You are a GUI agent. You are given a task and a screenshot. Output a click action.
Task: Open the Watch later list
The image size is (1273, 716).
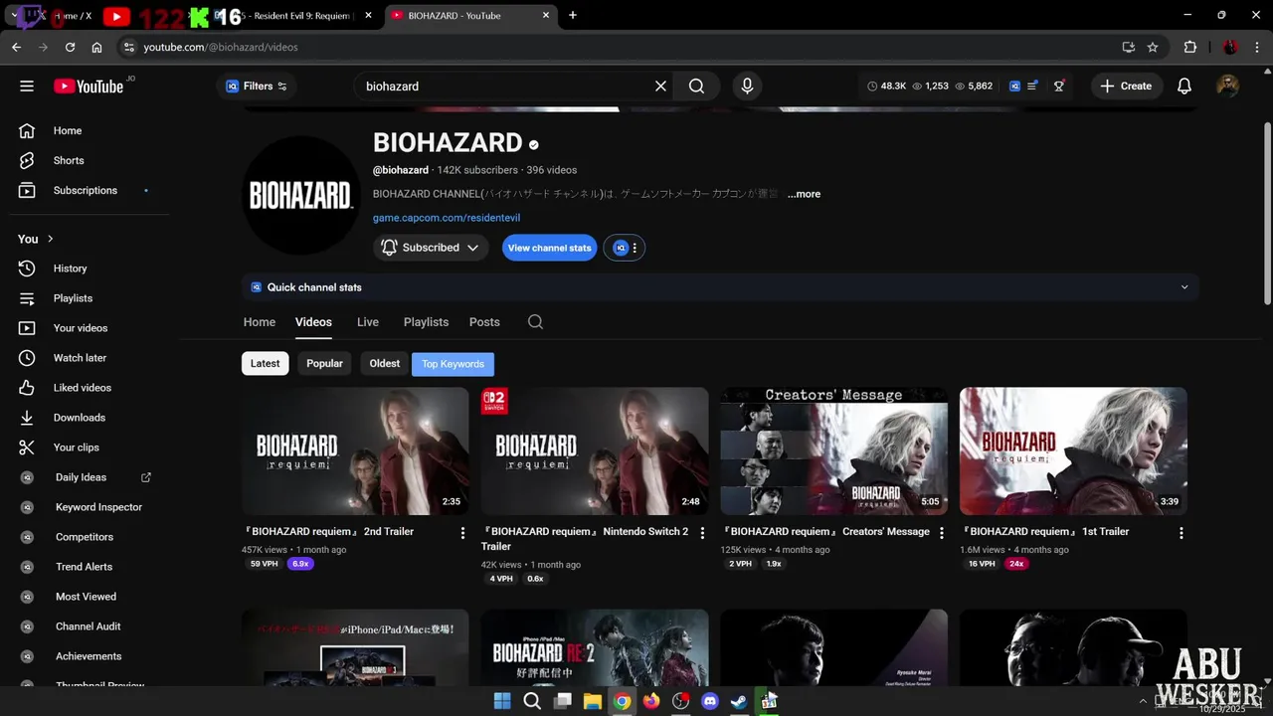pos(80,358)
